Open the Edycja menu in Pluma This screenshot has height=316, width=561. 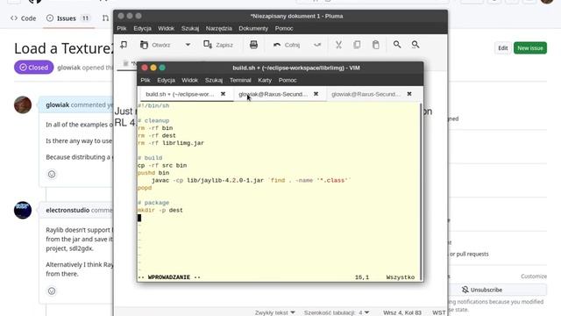pyautogui.click(x=142, y=28)
